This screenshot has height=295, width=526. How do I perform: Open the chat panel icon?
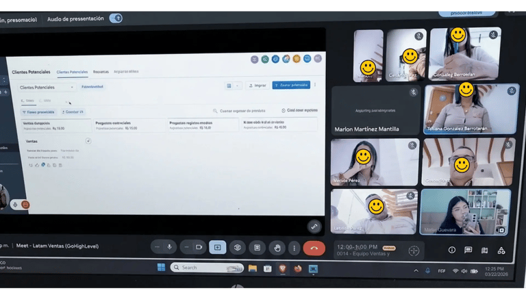(468, 250)
